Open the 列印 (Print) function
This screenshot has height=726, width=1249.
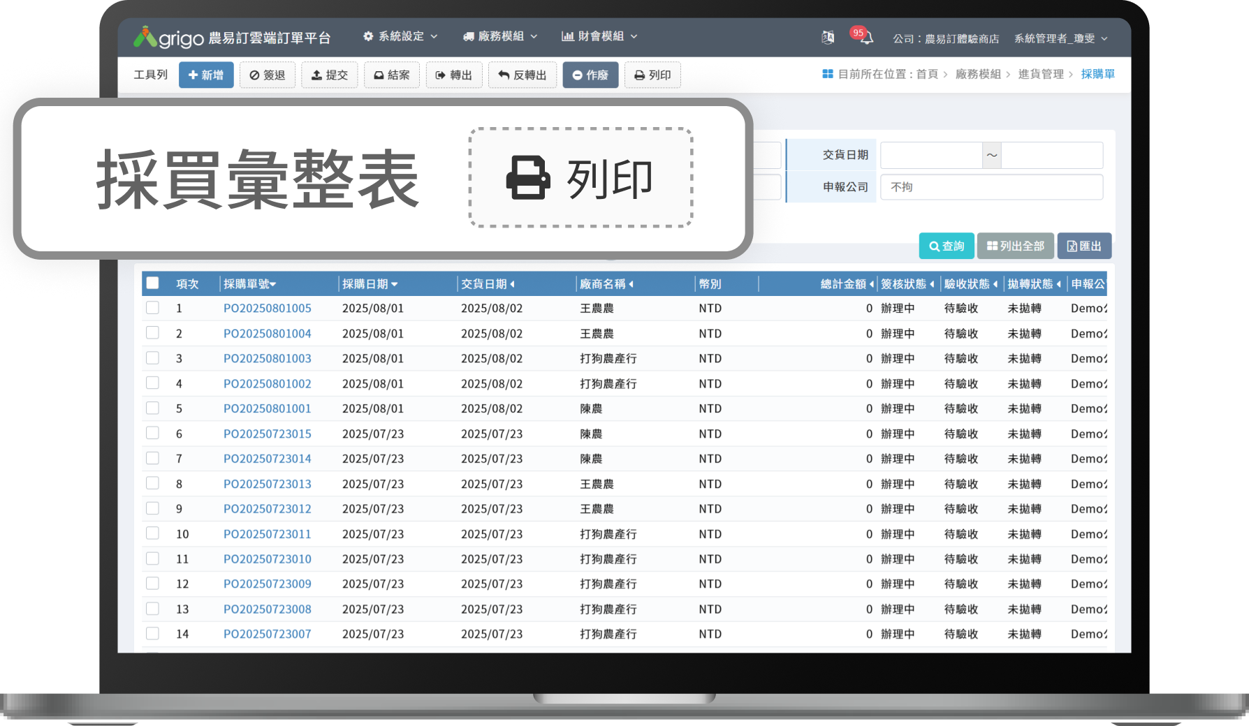click(x=652, y=75)
